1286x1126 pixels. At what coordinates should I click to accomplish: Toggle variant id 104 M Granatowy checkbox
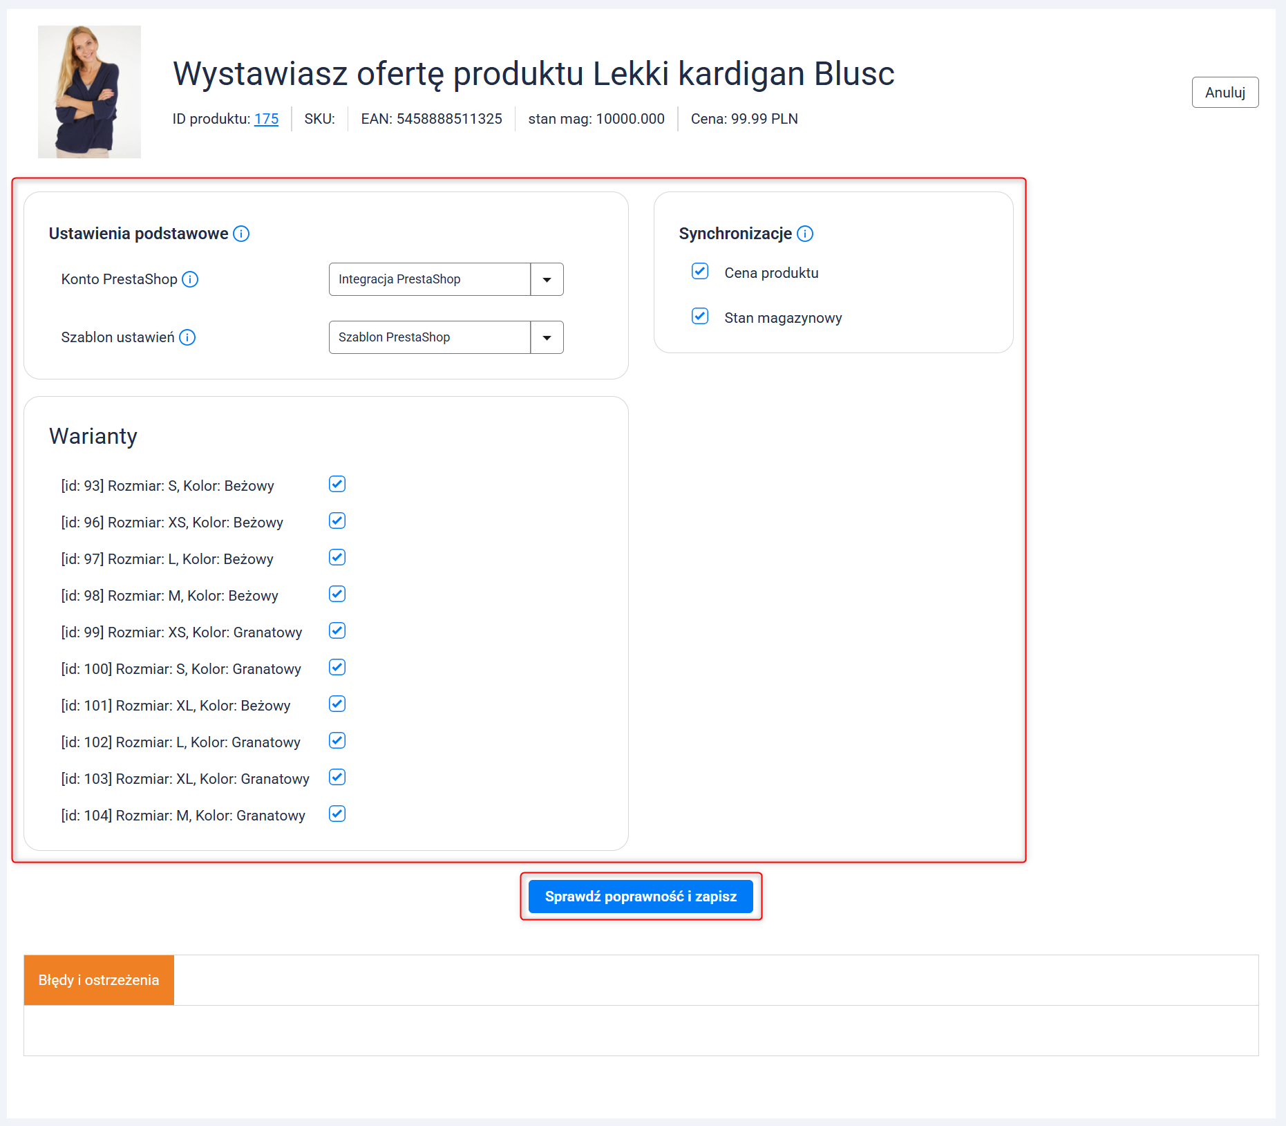pos(337,814)
